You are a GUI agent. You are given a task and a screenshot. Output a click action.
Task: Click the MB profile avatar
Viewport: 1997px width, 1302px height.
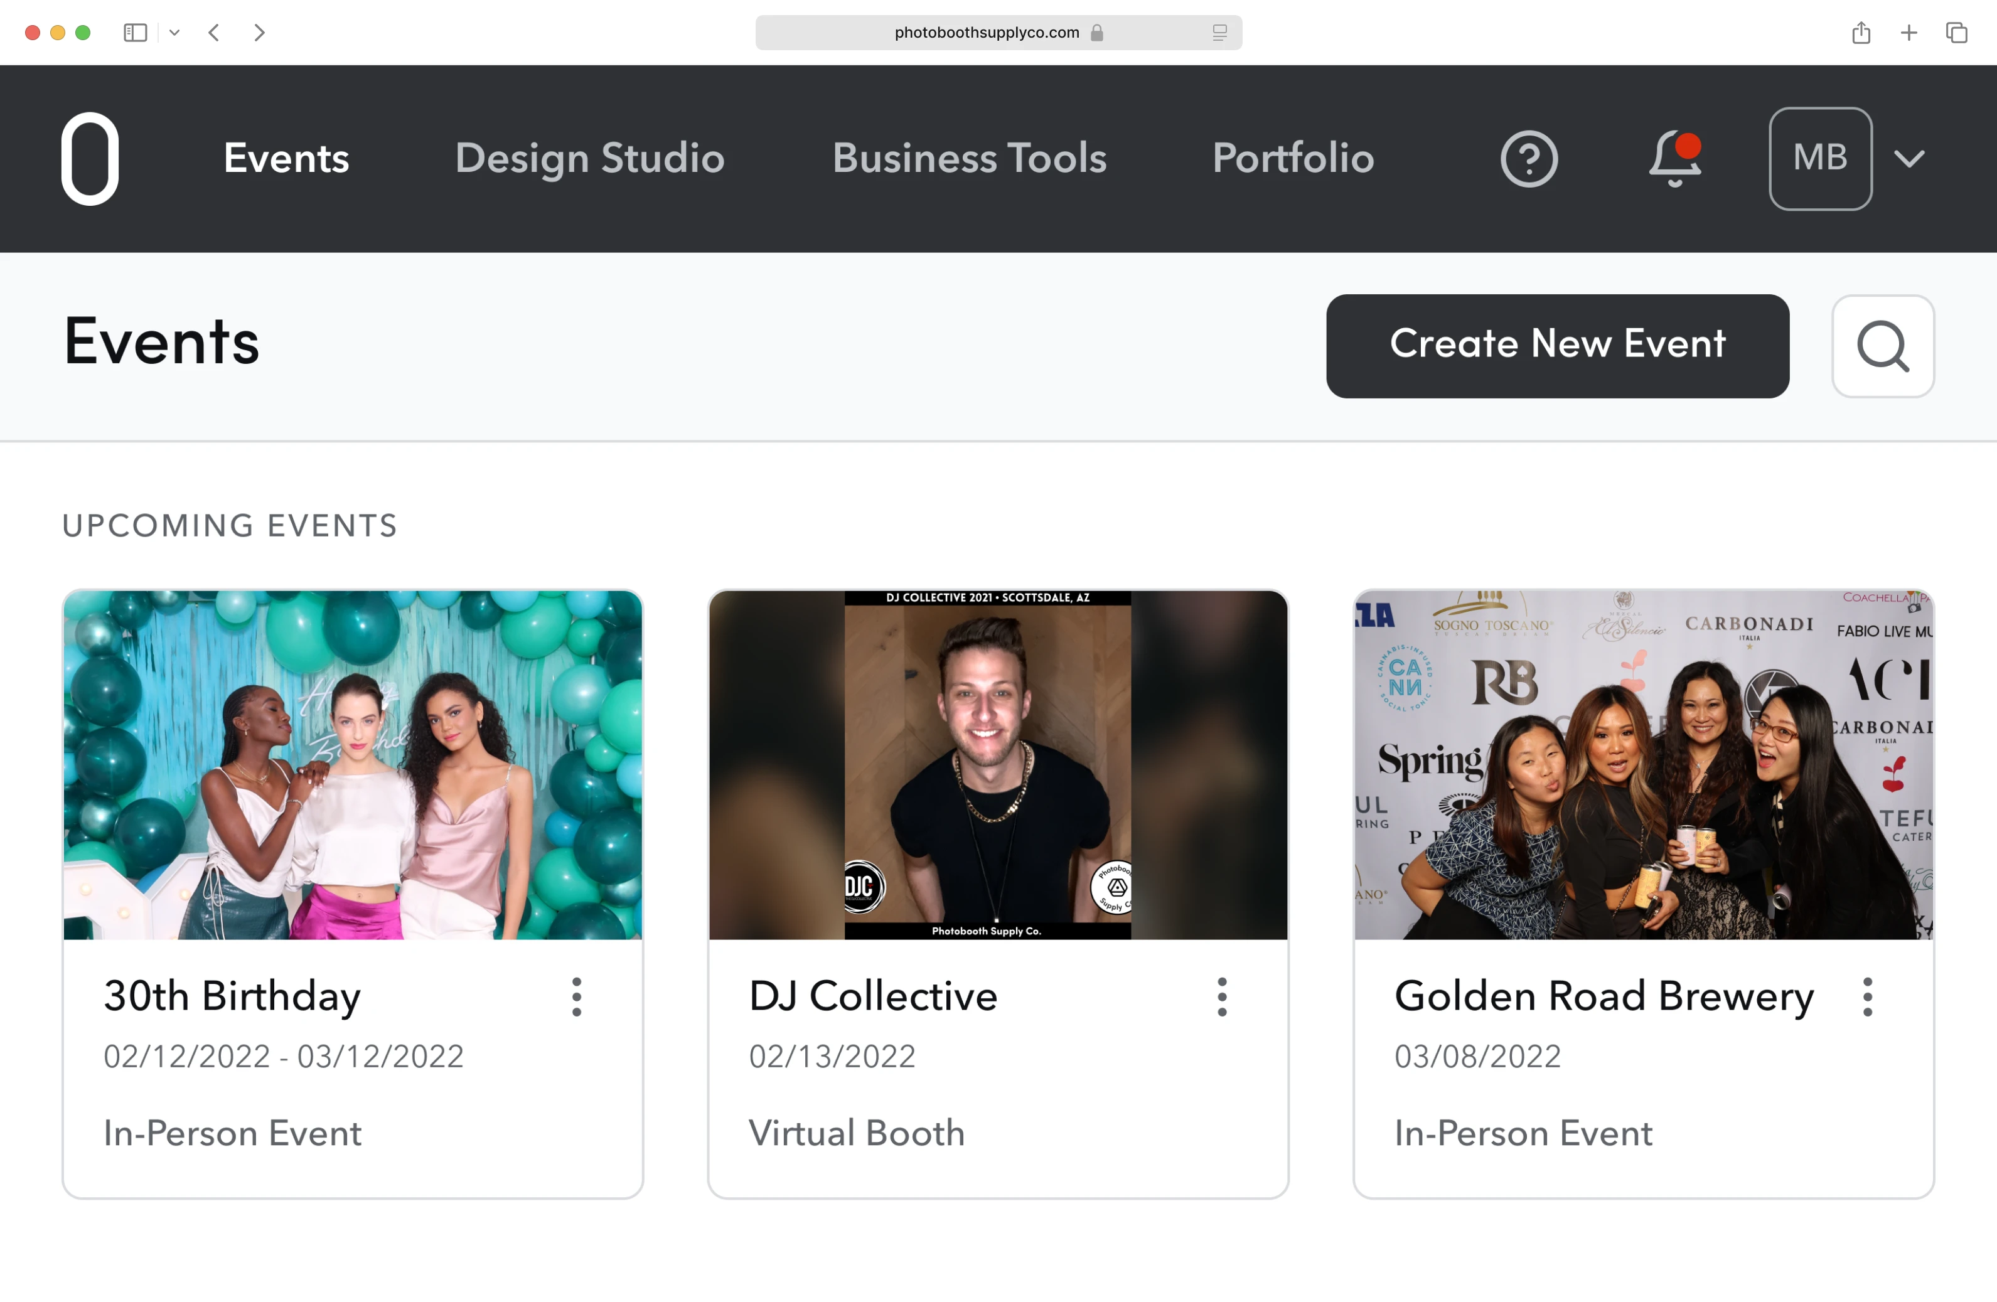1820,159
